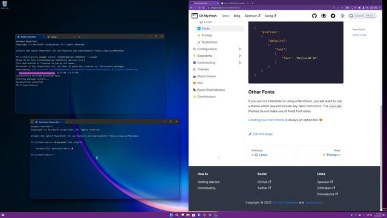Open GitHub link in footer Social
The width and height of the screenshot is (387, 218).
[264, 182]
